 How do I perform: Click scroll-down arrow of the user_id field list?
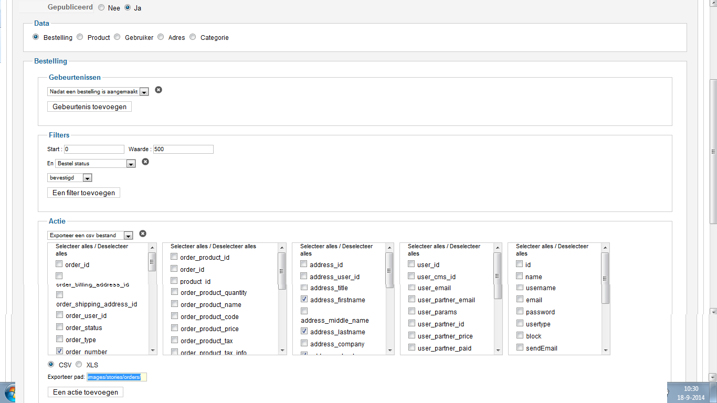(498, 350)
